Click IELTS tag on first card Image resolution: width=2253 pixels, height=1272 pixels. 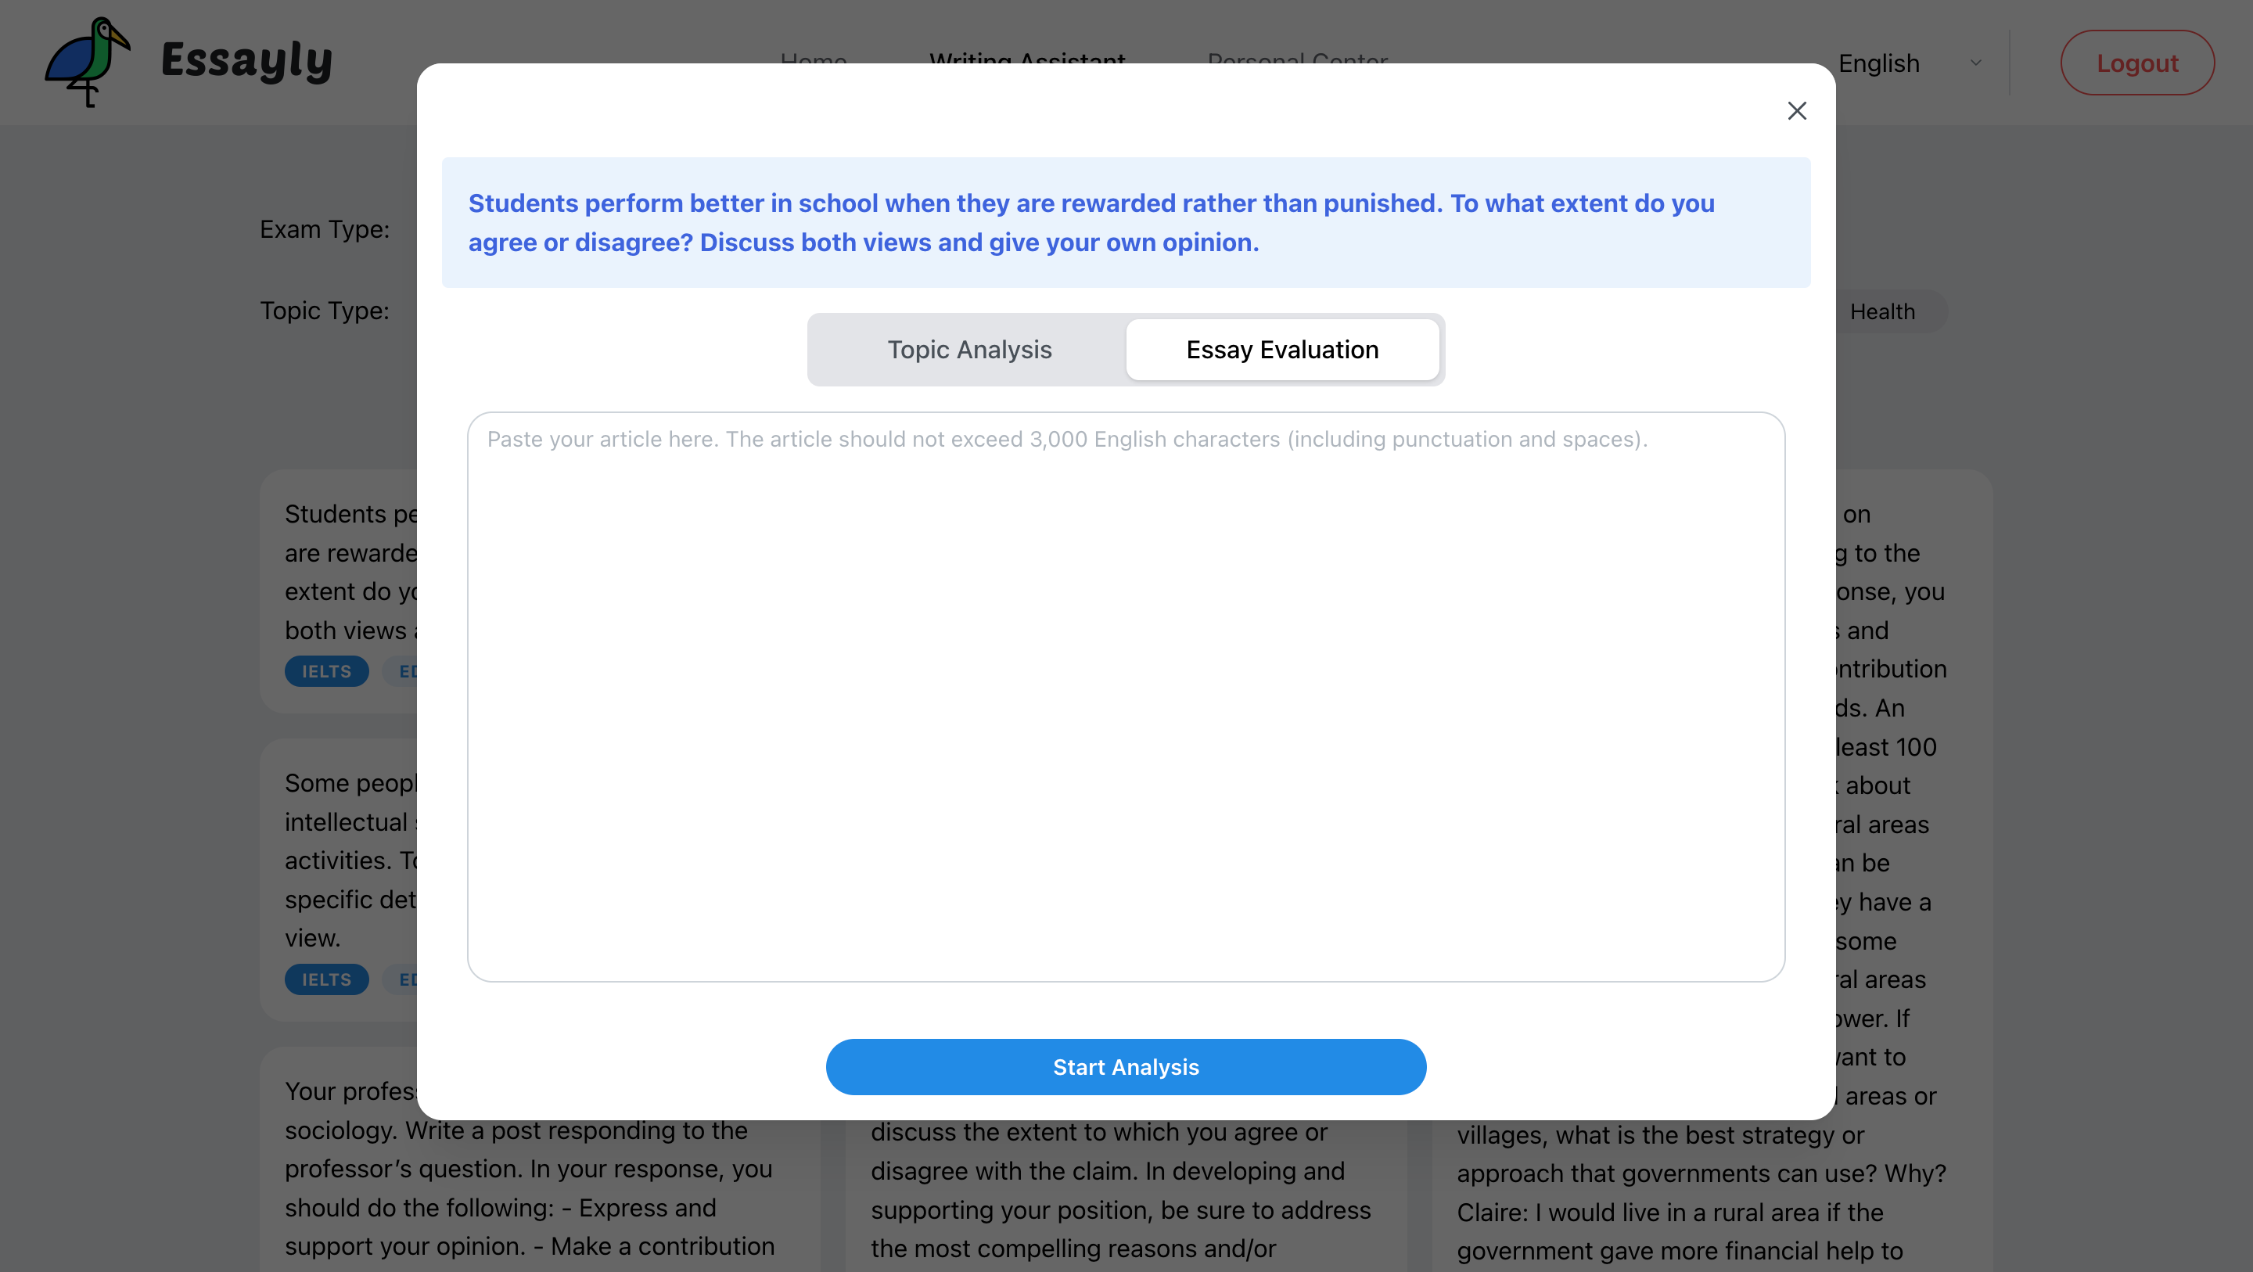click(326, 672)
